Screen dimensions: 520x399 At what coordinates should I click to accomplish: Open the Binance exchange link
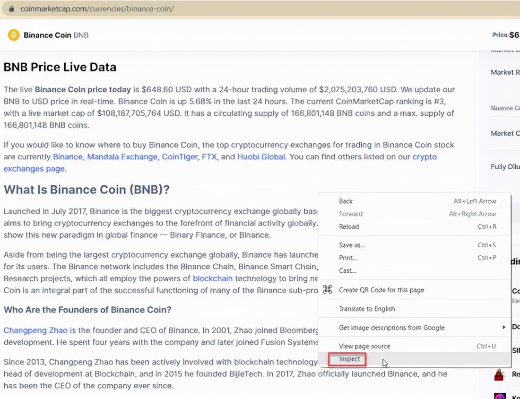pos(68,156)
